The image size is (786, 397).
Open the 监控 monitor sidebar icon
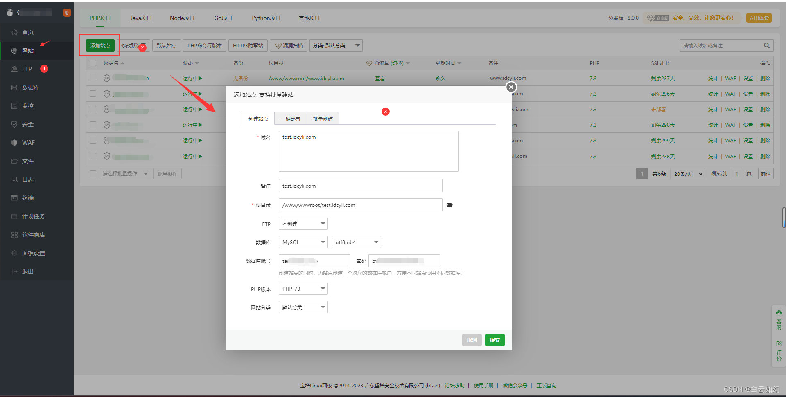(x=14, y=106)
